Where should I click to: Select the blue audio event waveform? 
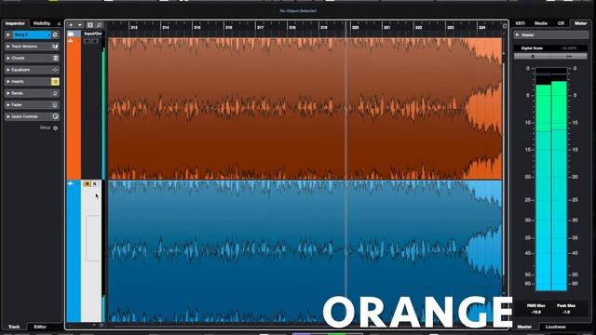pos(305,251)
